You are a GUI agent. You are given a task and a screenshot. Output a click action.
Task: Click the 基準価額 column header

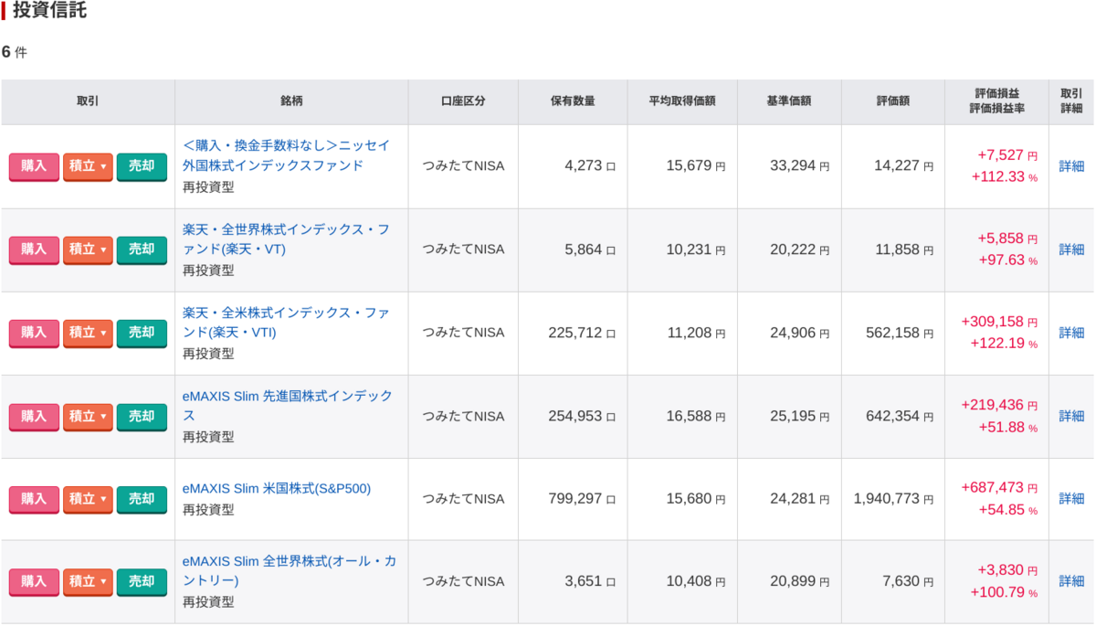tap(789, 101)
